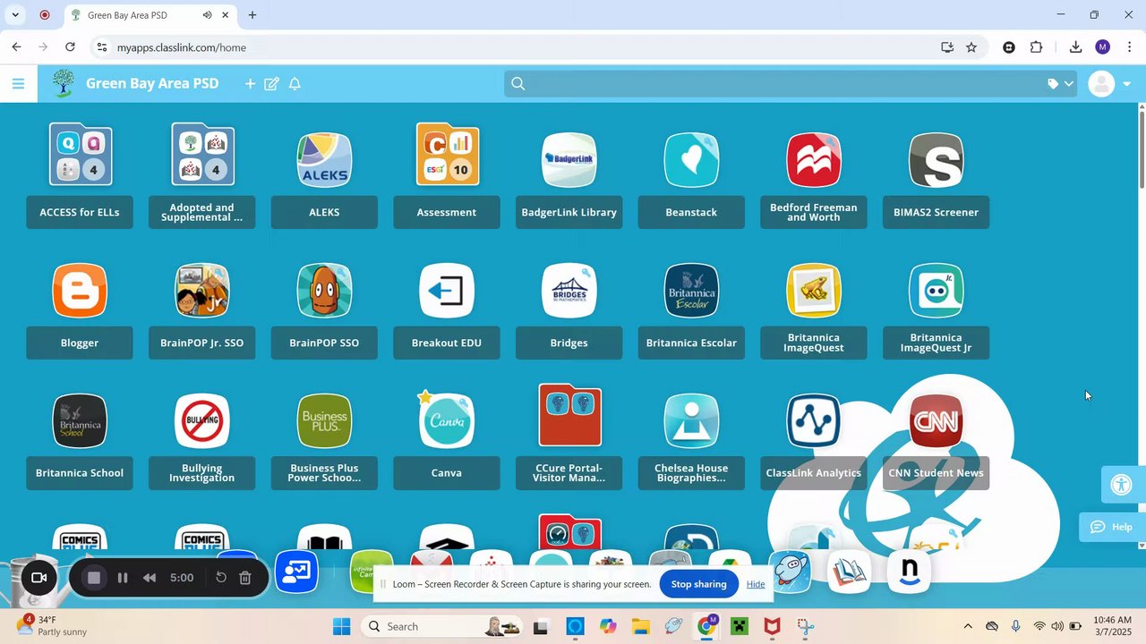The height and width of the screenshot is (644, 1146).
Task: Pause the Loom recording
Action: point(123,578)
